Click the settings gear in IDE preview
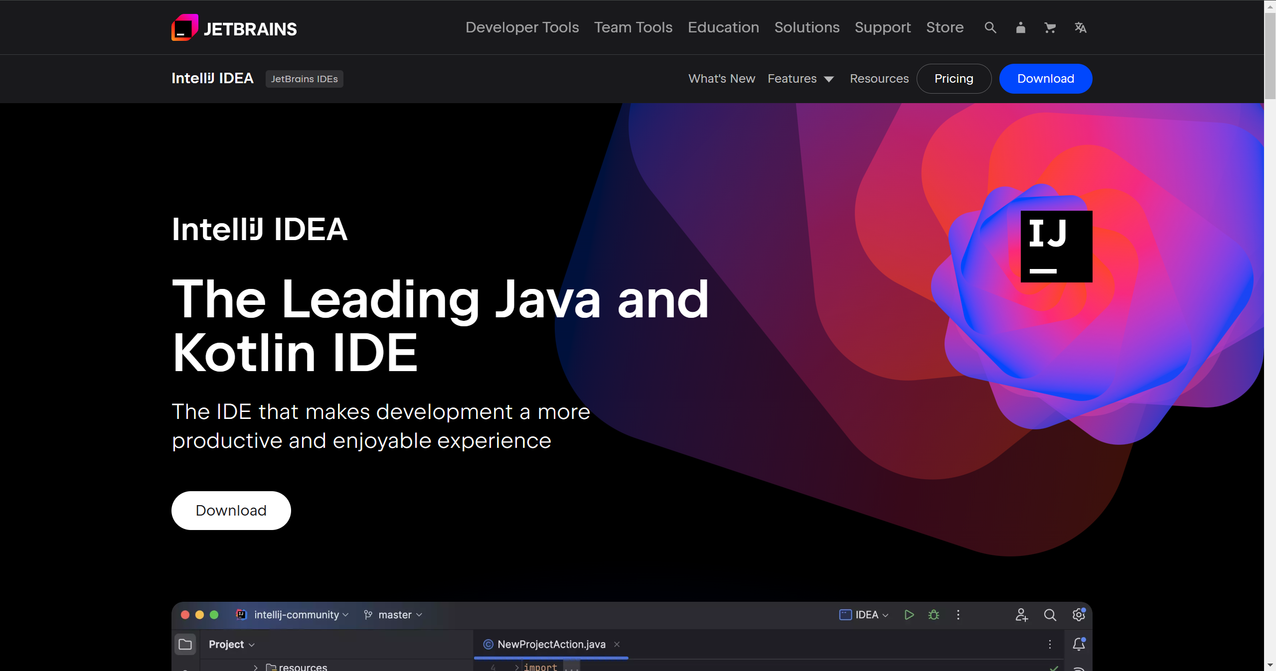 point(1079,615)
